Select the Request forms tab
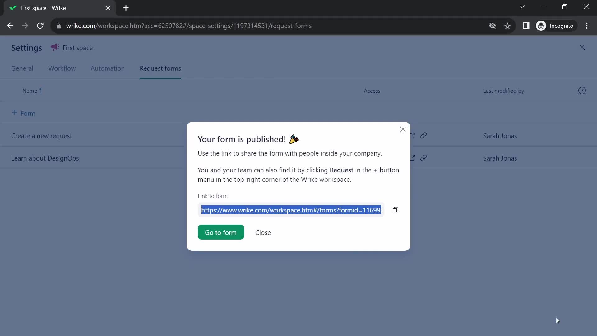This screenshot has height=336, width=597. pyautogui.click(x=160, y=68)
